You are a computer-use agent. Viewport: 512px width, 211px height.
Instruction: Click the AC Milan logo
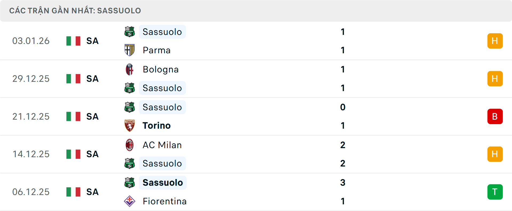tap(129, 145)
